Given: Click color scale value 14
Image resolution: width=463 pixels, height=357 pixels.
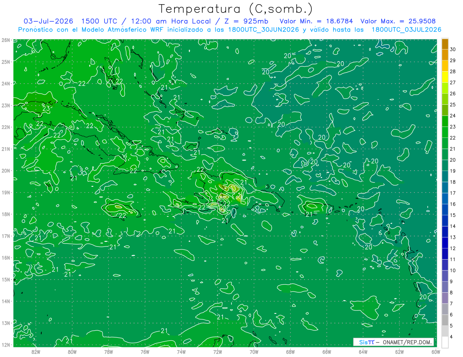Looking at the screenshot, I should pos(453,226).
